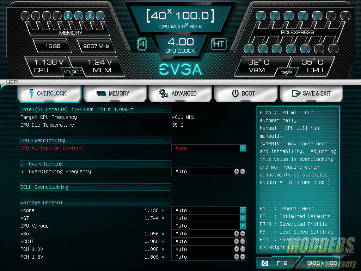Image resolution: width=361 pixels, height=271 pixels.
Task: Click the EVGA logo
Action: 181,70
